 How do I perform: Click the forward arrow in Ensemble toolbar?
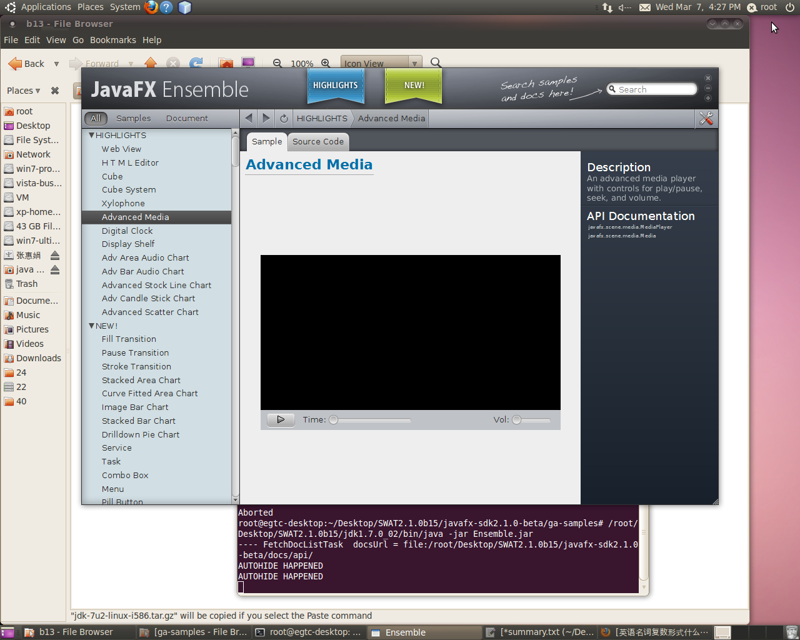coord(266,118)
